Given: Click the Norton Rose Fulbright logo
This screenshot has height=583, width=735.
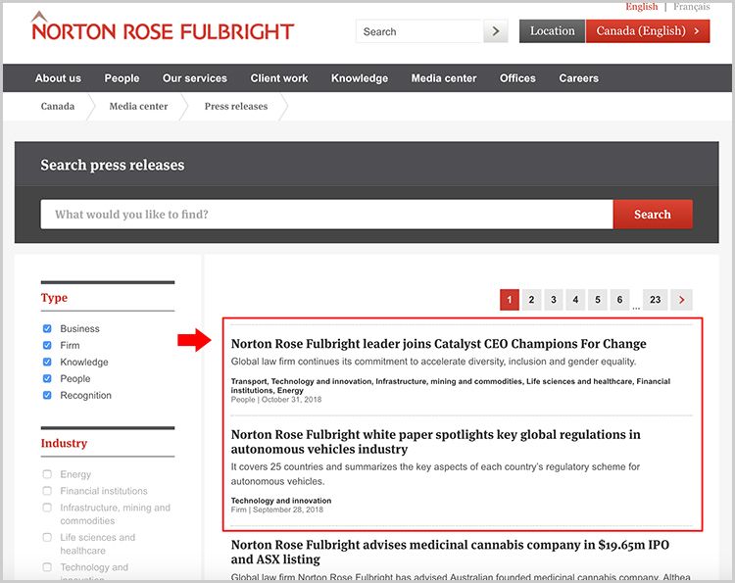Looking at the screenshot, I should pyautogui.click(x=162, y=27).
